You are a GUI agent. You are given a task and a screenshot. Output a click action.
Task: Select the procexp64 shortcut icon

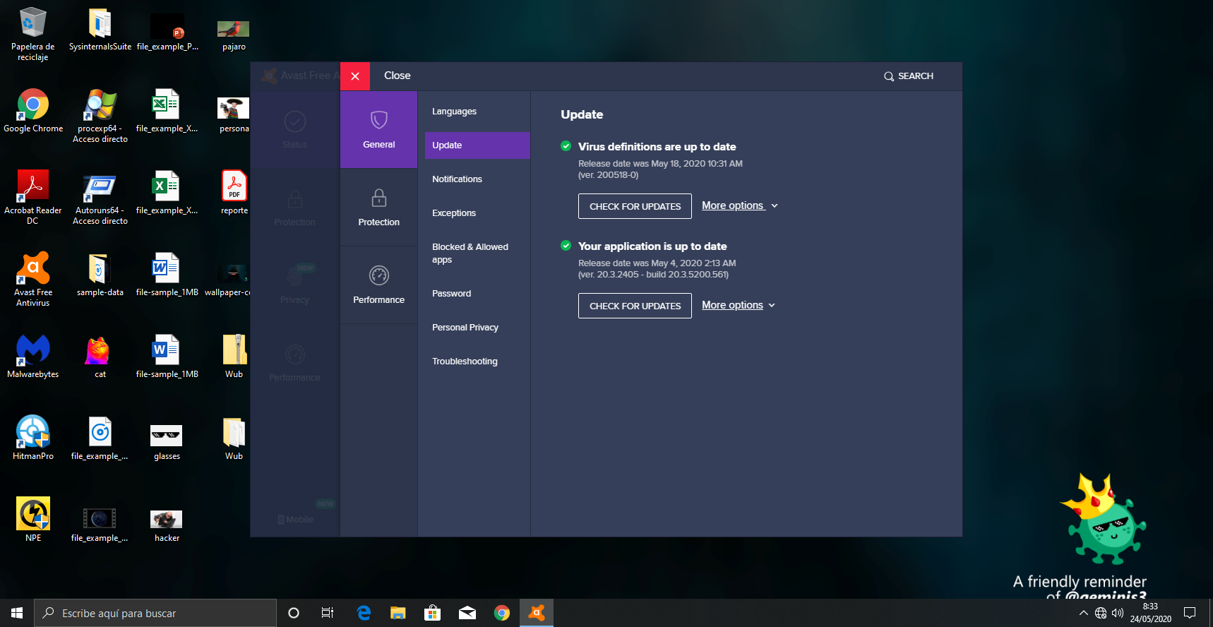[x=100, y=116]
